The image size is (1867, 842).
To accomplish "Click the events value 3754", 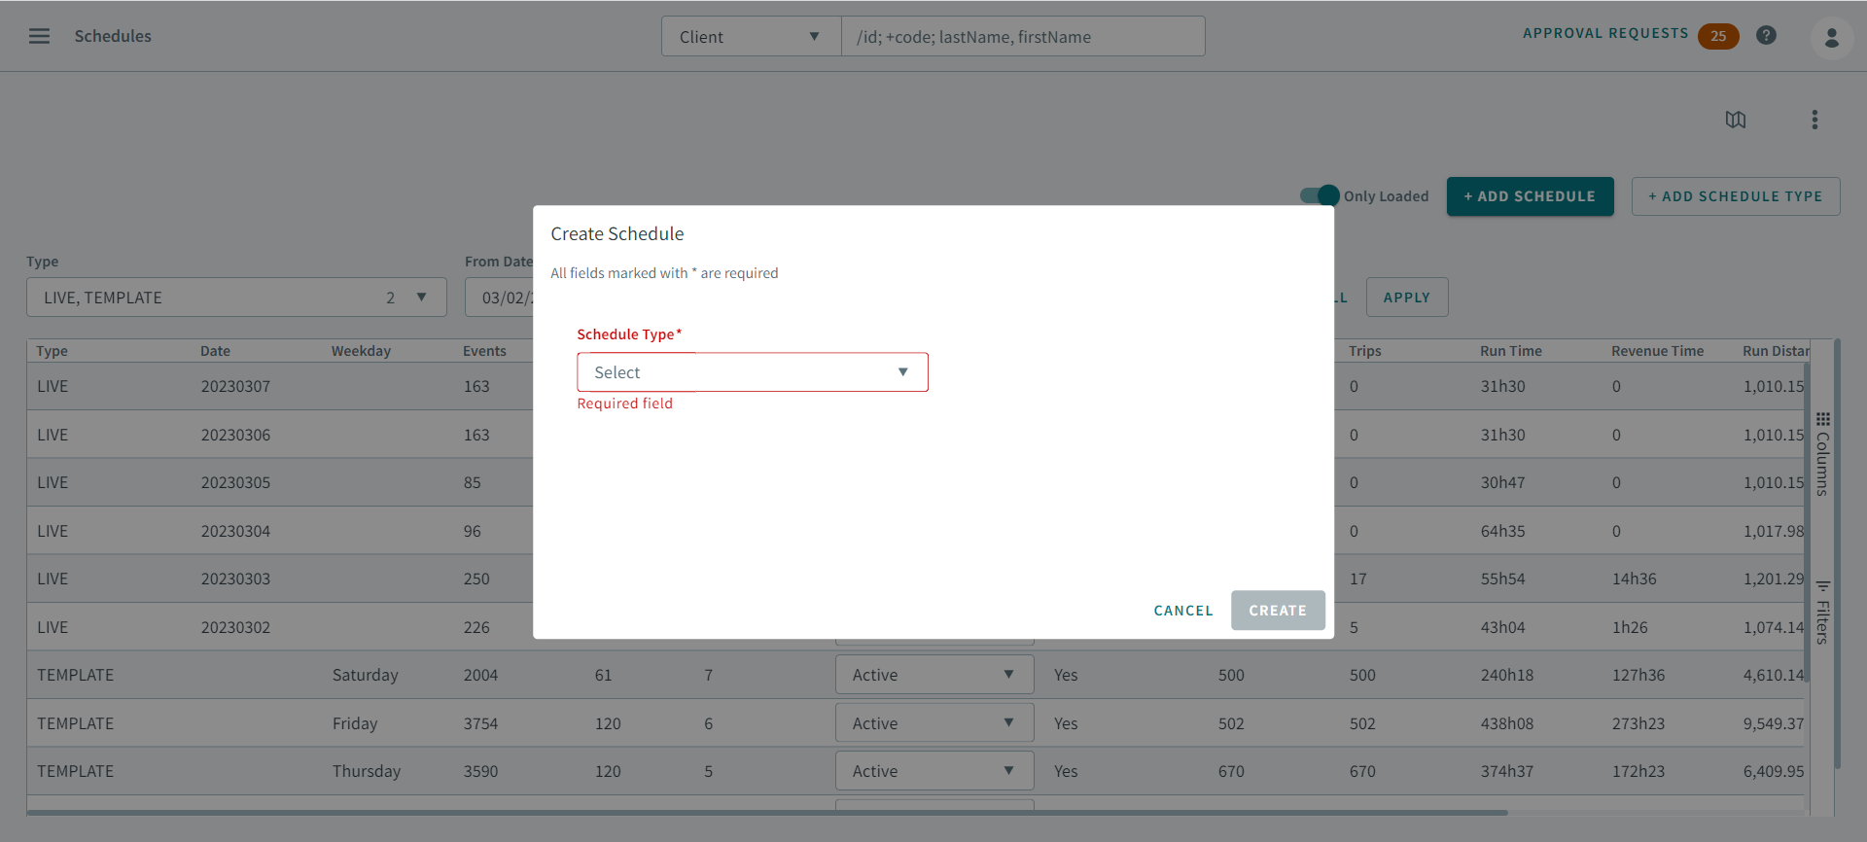I will coord(480,723).
